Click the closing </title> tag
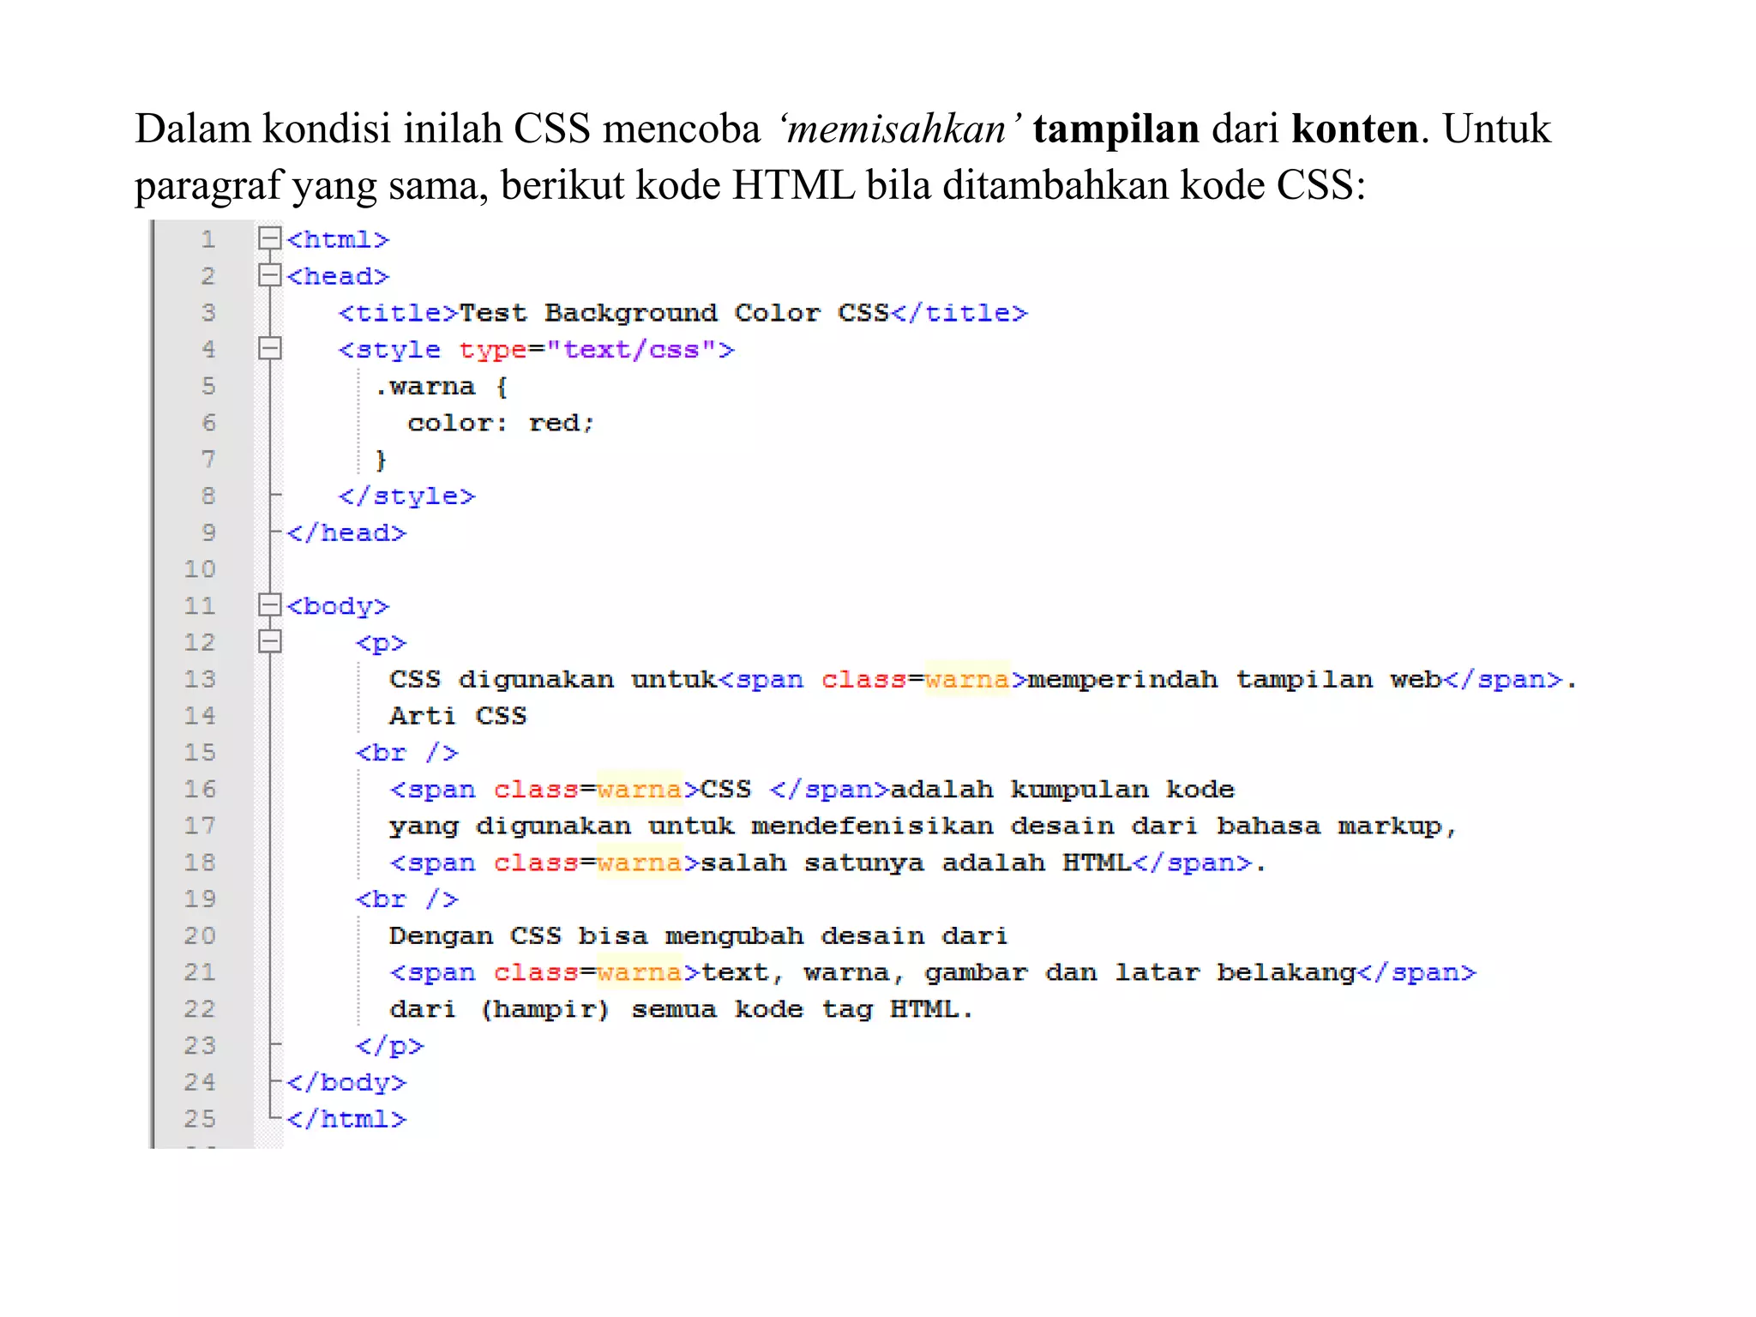Screen dimensions: 1756x1317 [959, 313]
